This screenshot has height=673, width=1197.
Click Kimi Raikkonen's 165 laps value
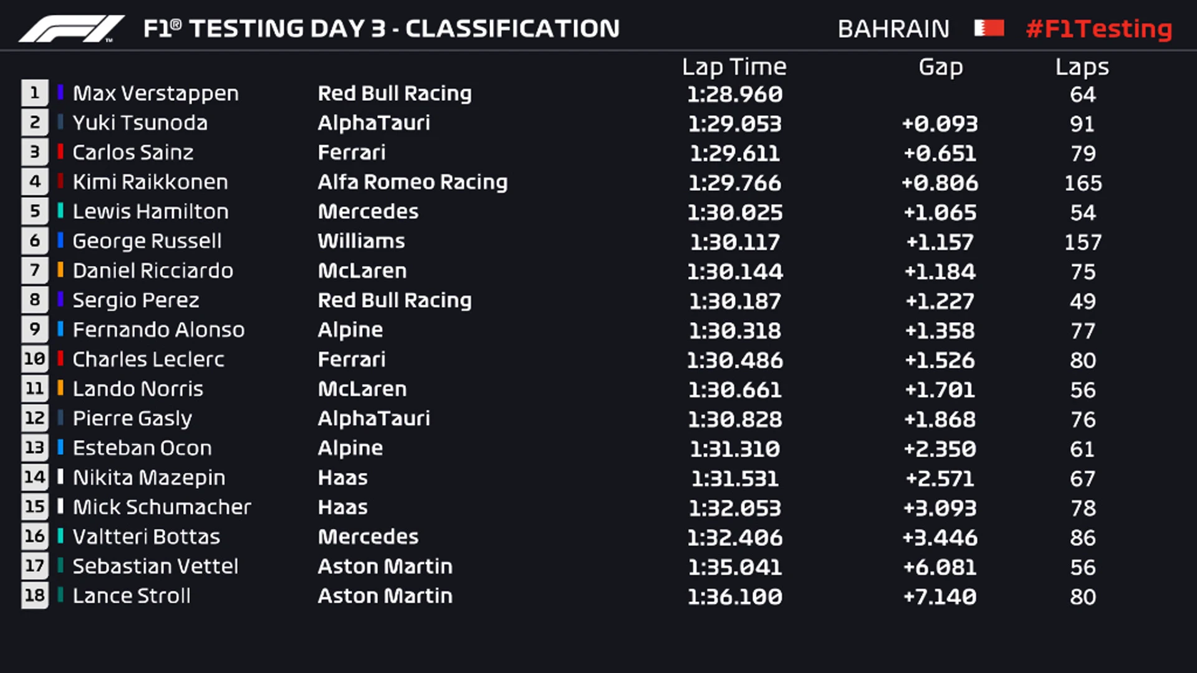[x=1083, y=183]
